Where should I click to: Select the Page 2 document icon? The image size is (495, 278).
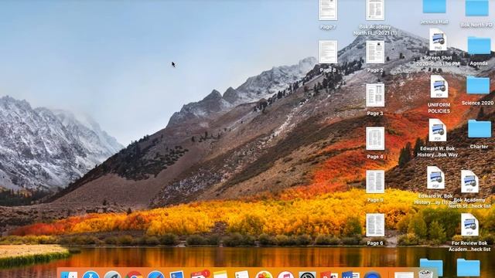pos(375,52)
